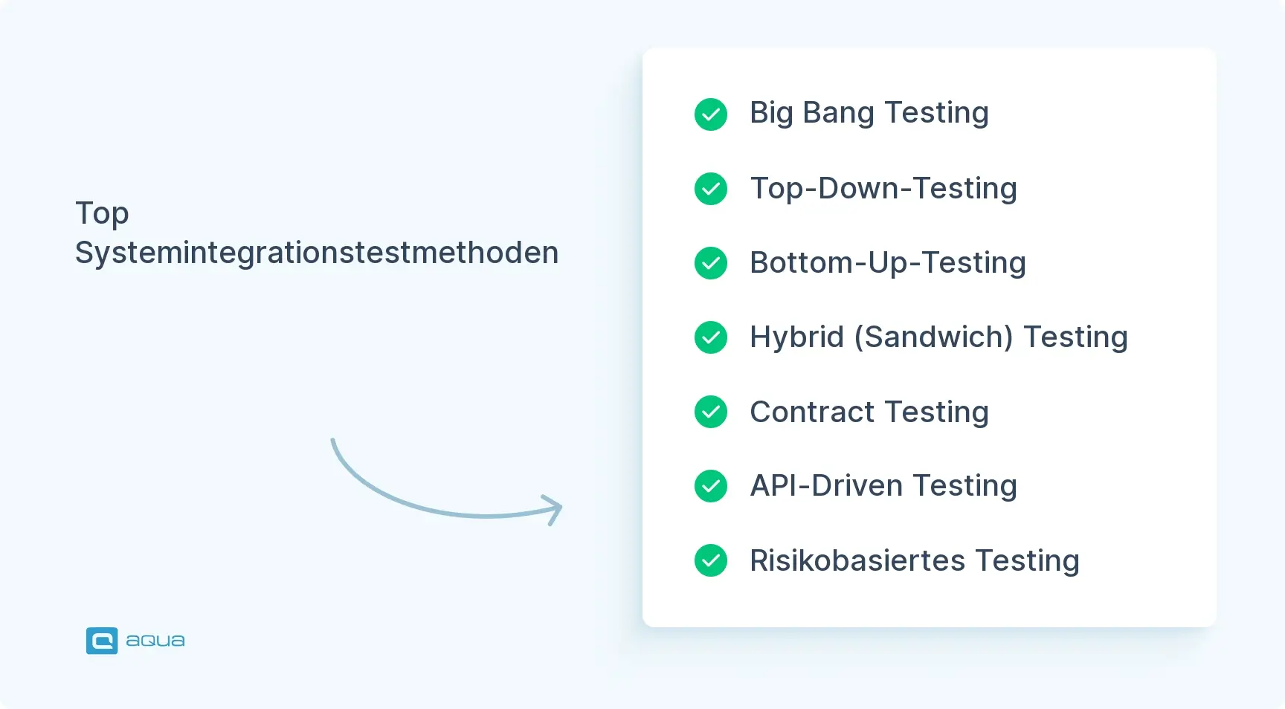Click the blue aqua logo icon

click(x=102, y=641)
